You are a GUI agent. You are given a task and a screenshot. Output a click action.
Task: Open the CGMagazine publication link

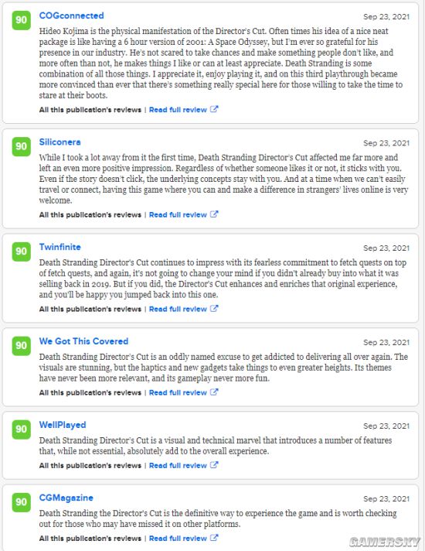[66, 498]
